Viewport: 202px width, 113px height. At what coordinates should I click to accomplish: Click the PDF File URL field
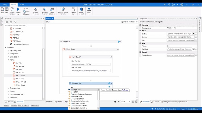pyautogui.click(x=91, y=64)
